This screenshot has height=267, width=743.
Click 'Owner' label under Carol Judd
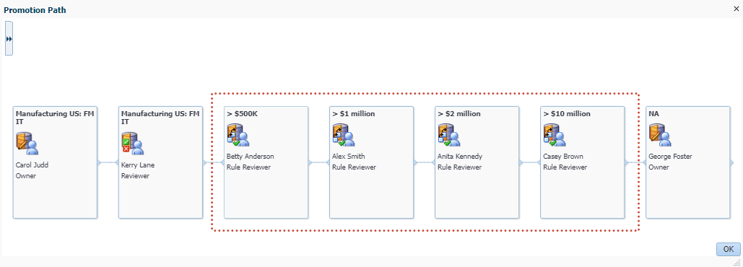[26, 175]
